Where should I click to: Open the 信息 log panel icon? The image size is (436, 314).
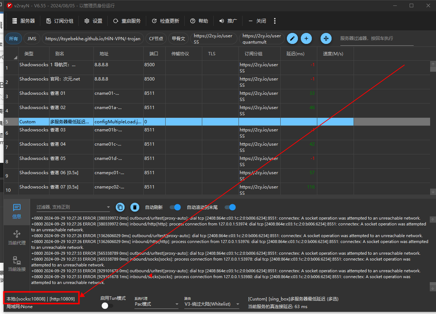click(x=17, y=211)
